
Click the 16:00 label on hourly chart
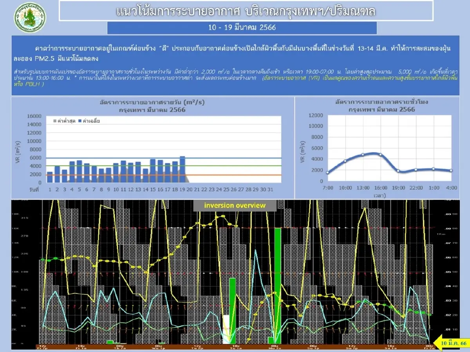coord(381,188)
